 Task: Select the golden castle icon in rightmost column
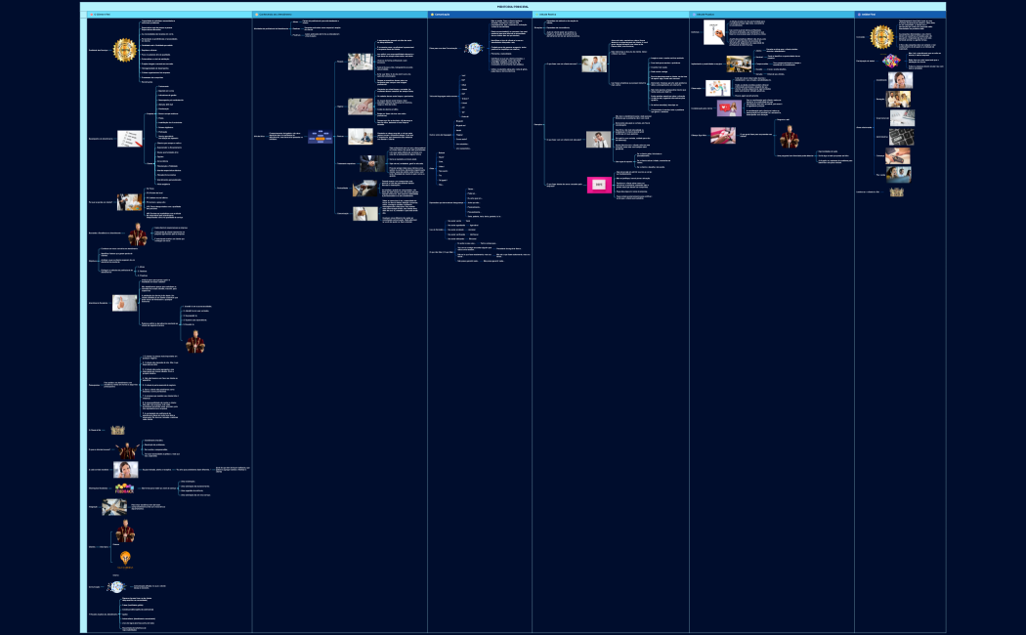pos(896,192)
